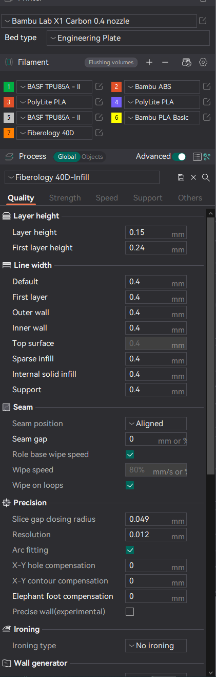The image size is (216, 677).
Task: Click the save process preset icon
Action: [x=181, y=177]
